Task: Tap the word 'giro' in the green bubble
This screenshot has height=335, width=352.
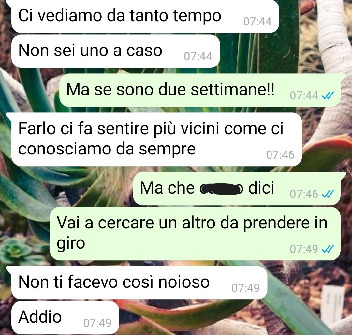Action: 71,244
